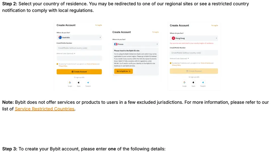Click the disabled Create Account button in Hong Kong form
Viewport: 275px width, 152px height.
pyautogui.click(x=194, y=71)
